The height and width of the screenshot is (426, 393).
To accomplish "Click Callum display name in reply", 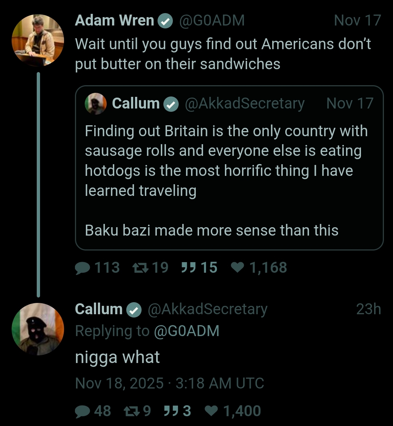I will tap(99, 309).
